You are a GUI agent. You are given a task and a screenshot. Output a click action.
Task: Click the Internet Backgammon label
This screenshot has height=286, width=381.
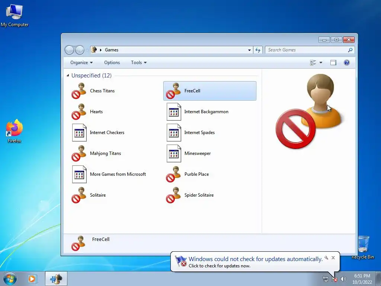tap(206, 112)
